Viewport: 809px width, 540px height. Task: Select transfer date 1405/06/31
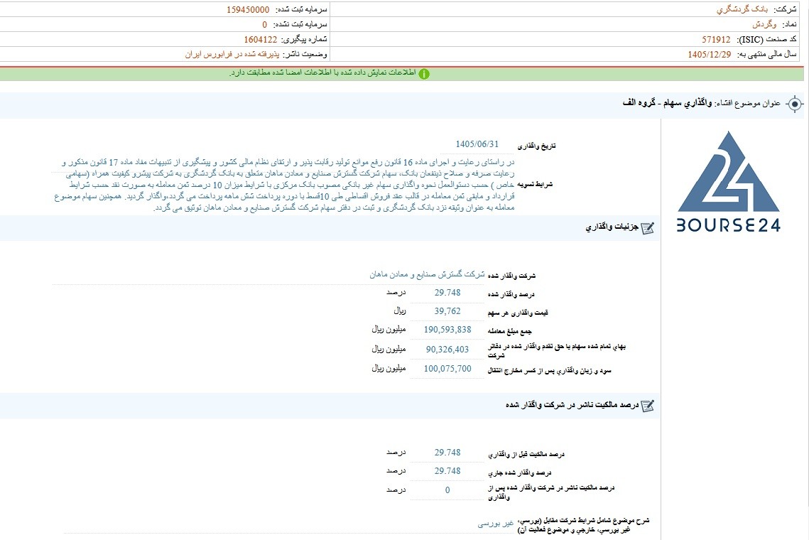(x=477, y=144)
